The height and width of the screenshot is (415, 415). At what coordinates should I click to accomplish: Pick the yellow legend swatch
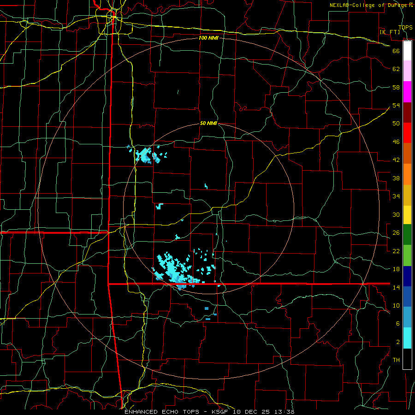[407, 214]
